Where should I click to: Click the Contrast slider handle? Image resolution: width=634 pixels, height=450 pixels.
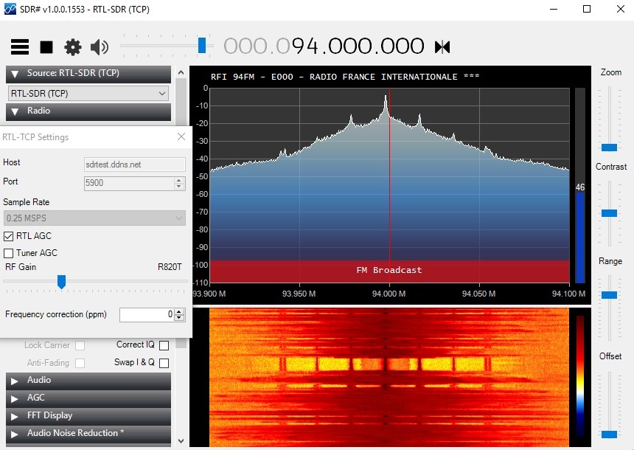(609, 213)
